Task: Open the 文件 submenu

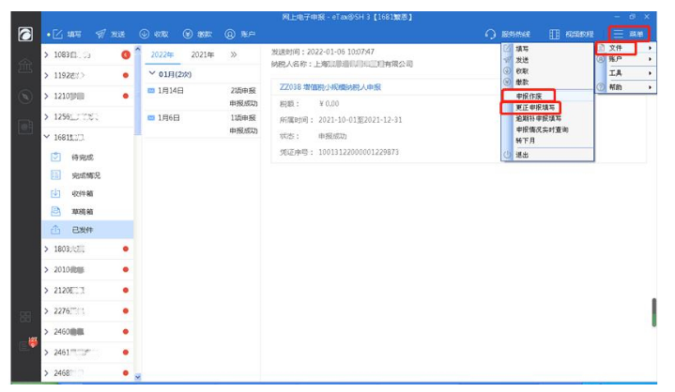Action: [625, 48]
